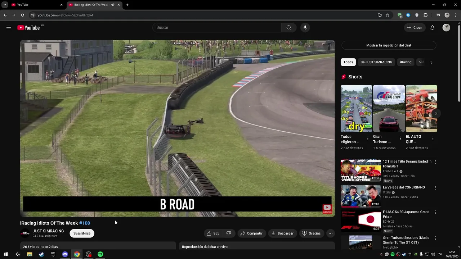Start voice search with microphone icon
This screenshot has height=259, width=461.
click(305, 28)
